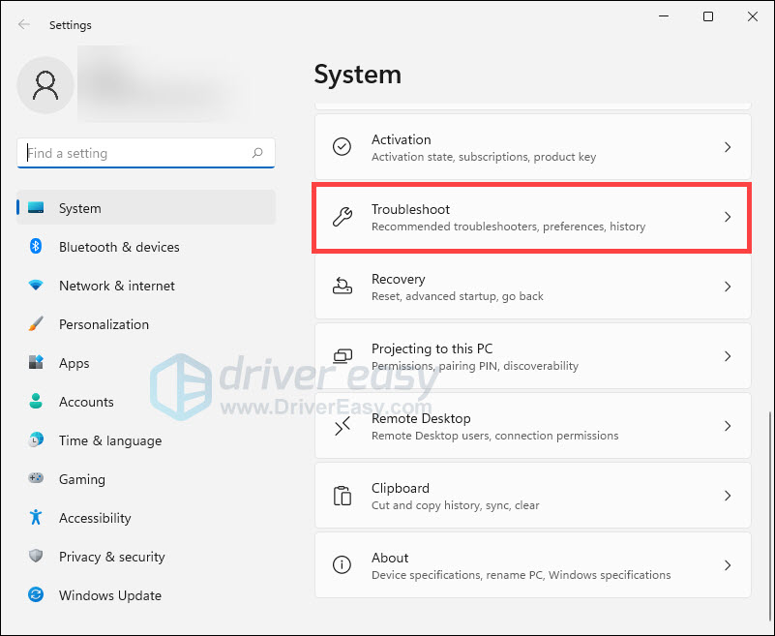Screen dimensions: 775x636
Task: Click the Personalization paintbrush icon
Action: click(x=36, y=324)
